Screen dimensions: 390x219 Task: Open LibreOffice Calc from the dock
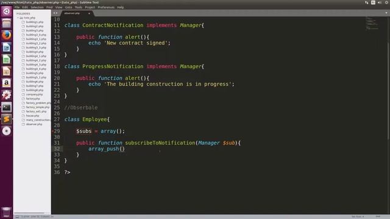(7, 59)
